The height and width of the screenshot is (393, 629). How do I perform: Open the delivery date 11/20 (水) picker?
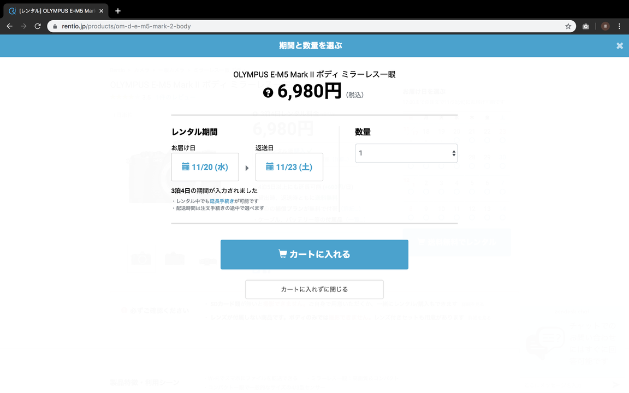click(x=205, y=167)
